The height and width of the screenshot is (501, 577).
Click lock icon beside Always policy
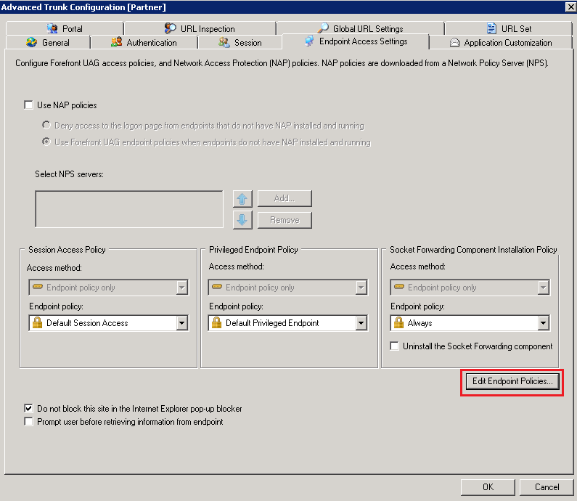tap(398, 322)
